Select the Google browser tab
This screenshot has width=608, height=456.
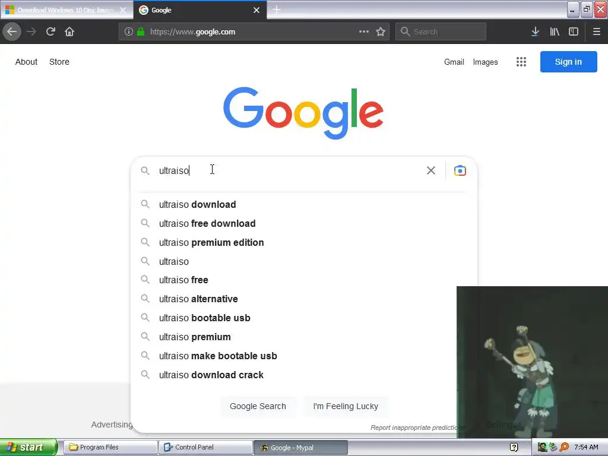200,10
